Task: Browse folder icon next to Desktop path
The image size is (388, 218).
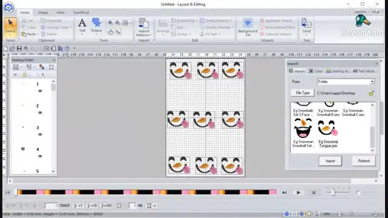Action: (371, 93)
